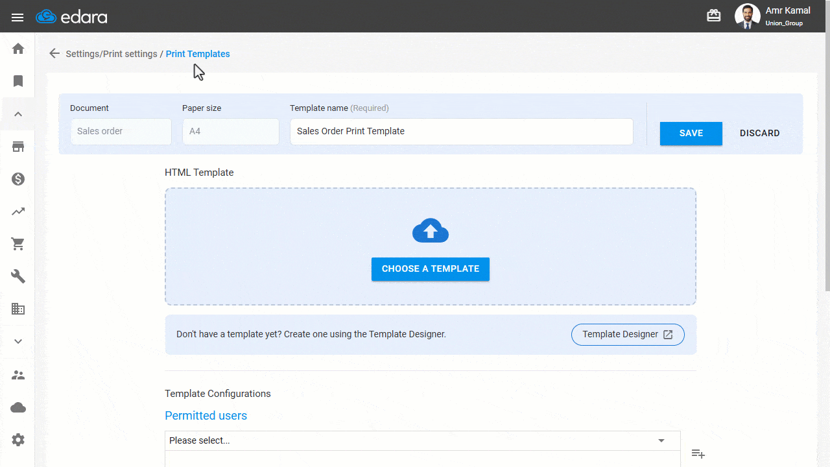Image resolution: width=830 pixels, height=467 pixels.
Task: Open the Template Designer button
Action: 628,334
